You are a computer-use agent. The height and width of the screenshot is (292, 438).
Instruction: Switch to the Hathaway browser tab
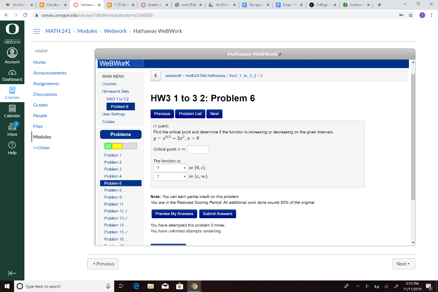point(86,6)
